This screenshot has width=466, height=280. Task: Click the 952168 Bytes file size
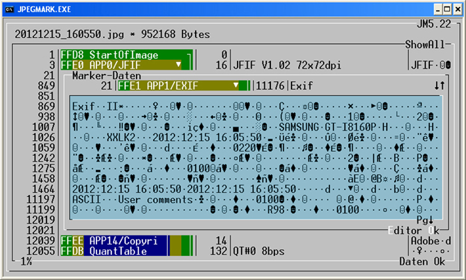click(x=176, y=35)
